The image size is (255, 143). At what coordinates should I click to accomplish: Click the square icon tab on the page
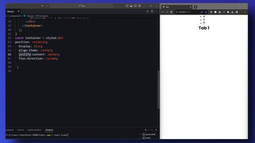click(204, 19)
